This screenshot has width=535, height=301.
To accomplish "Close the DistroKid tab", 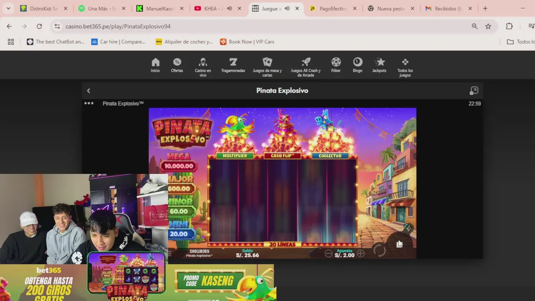I will coord(66,8).
